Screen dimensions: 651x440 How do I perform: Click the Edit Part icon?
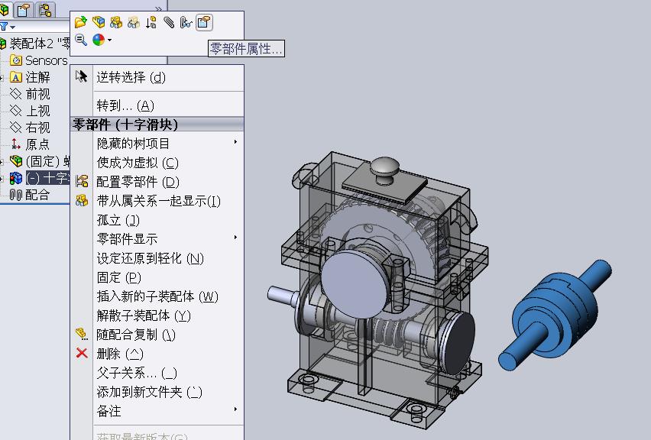[99, 21]
